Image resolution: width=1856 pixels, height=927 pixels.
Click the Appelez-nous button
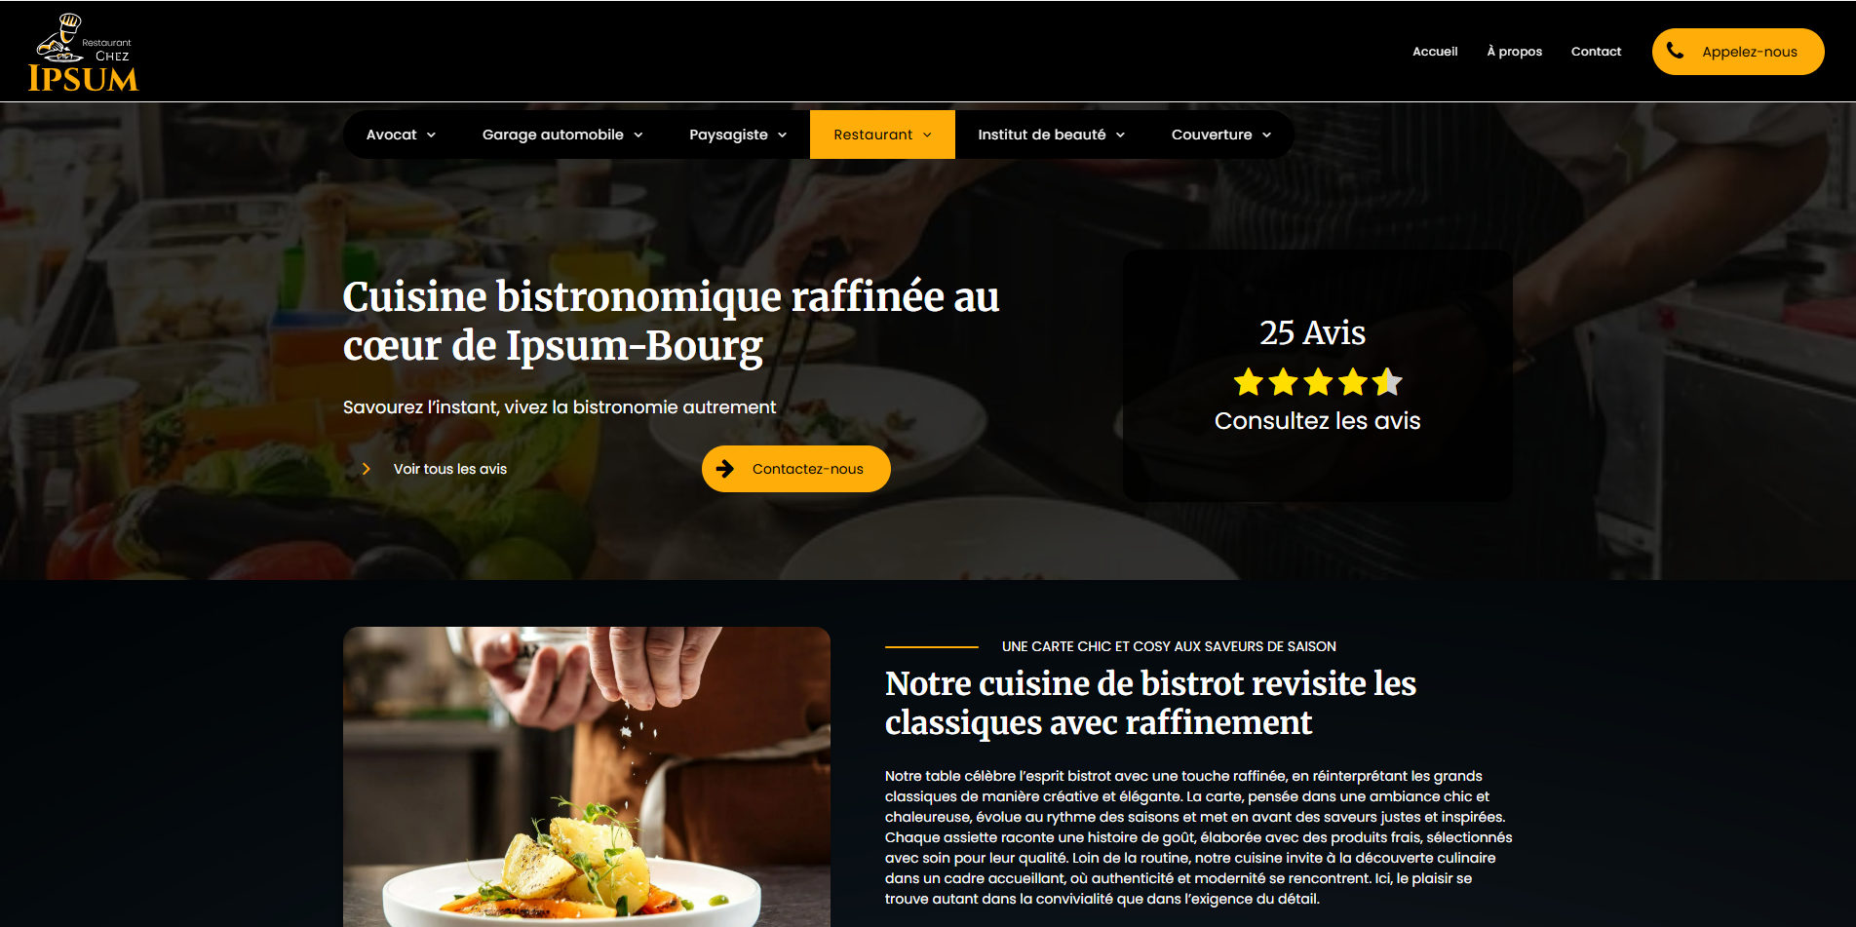[1738, 52]
